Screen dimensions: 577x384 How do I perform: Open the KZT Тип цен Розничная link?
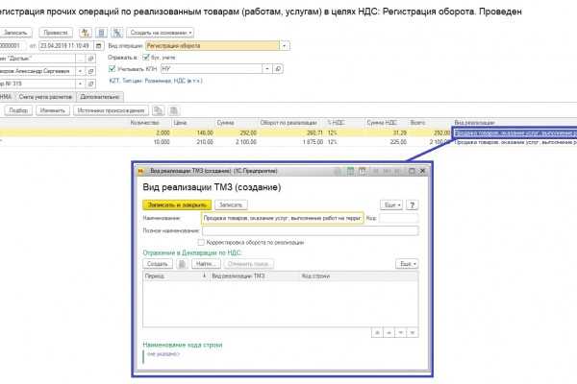156,81
